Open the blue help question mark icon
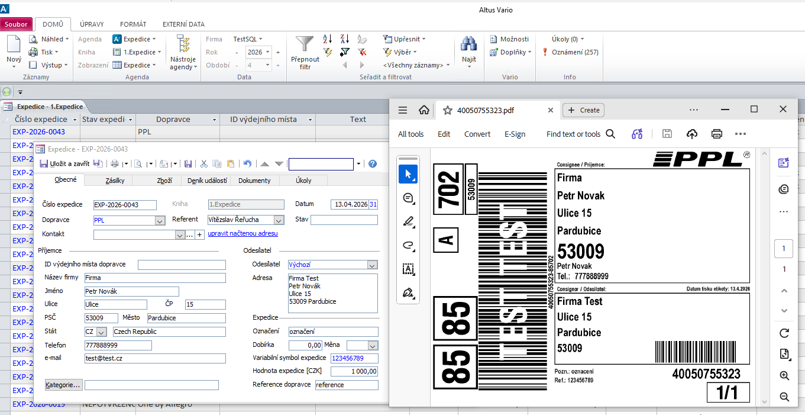The height and width of the screenshot is (415, 805). tap(373, 164)
